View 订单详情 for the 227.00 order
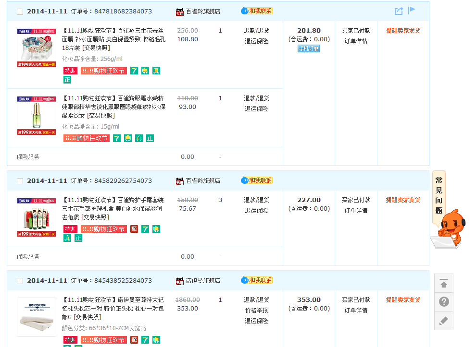The width and height of the screenshot is (476, 347). click(356, 211)
